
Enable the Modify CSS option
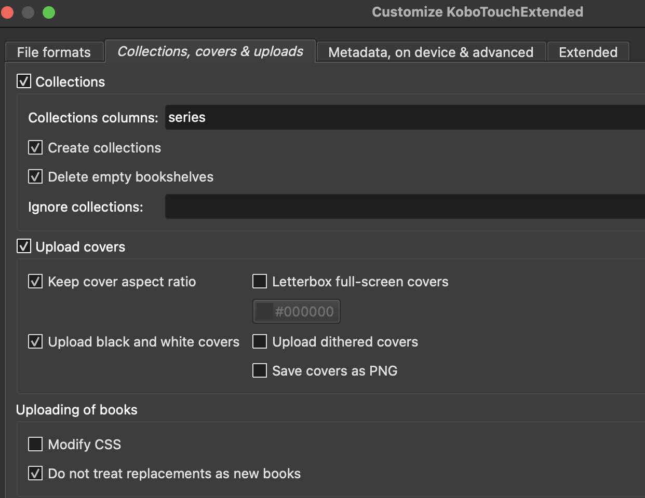click(x=35, y=445)
